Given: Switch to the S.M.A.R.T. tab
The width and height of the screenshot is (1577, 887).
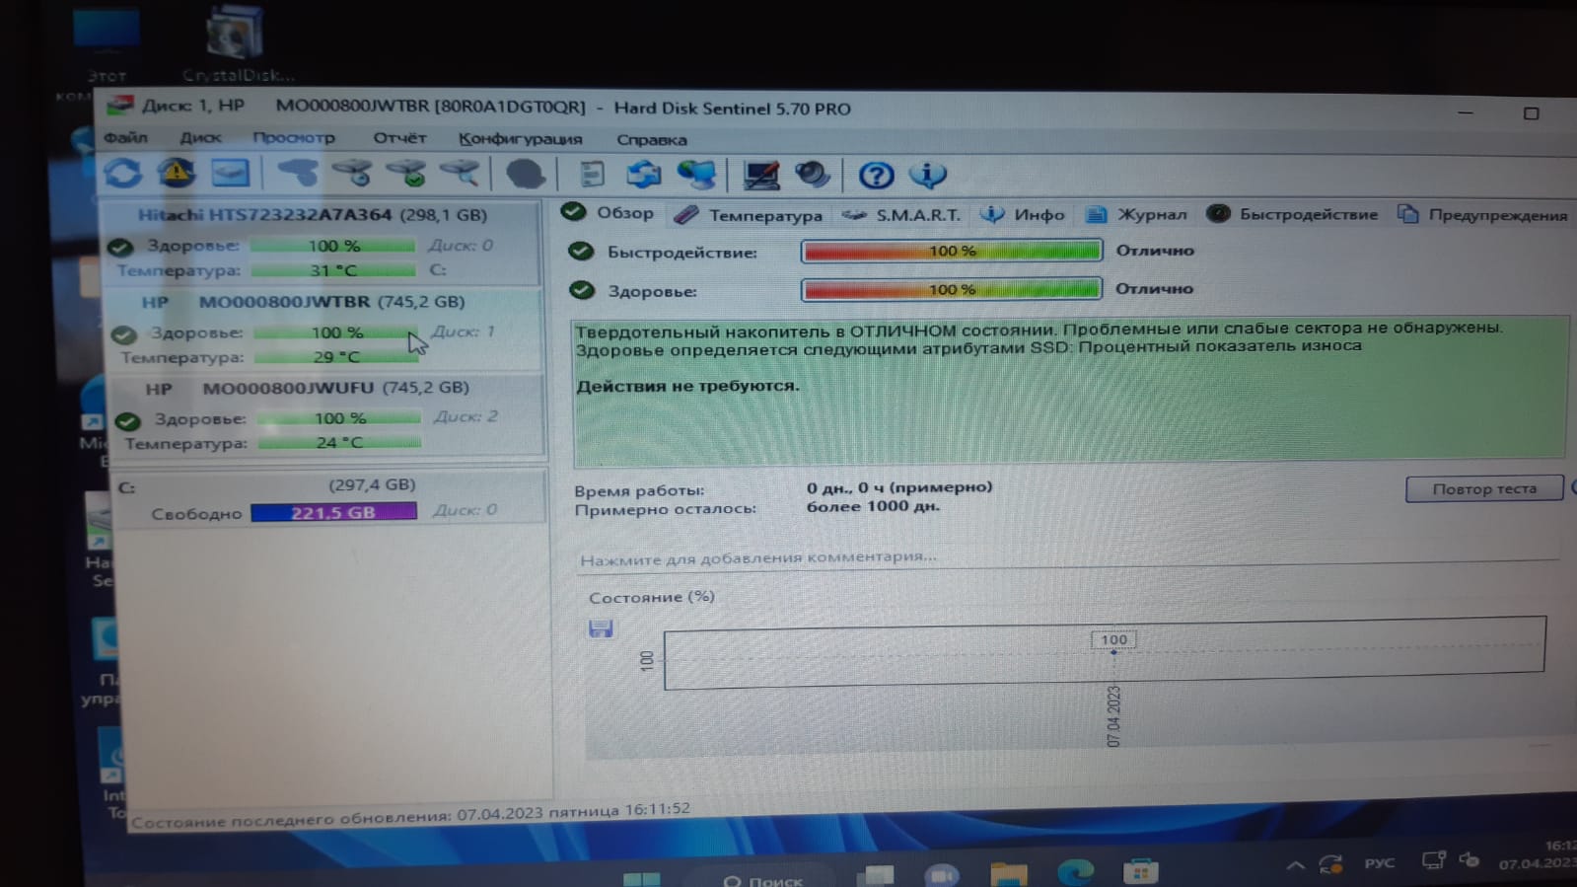Looking at the screenshot, I should pyautogui.click(x=900, y=214).
